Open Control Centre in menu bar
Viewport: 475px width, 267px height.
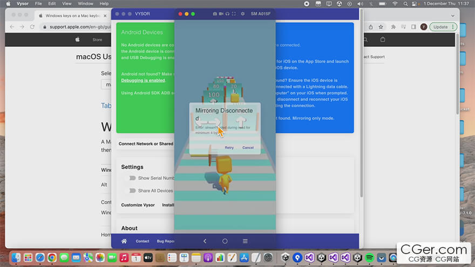pyautogui.click(x=415, y=4)
